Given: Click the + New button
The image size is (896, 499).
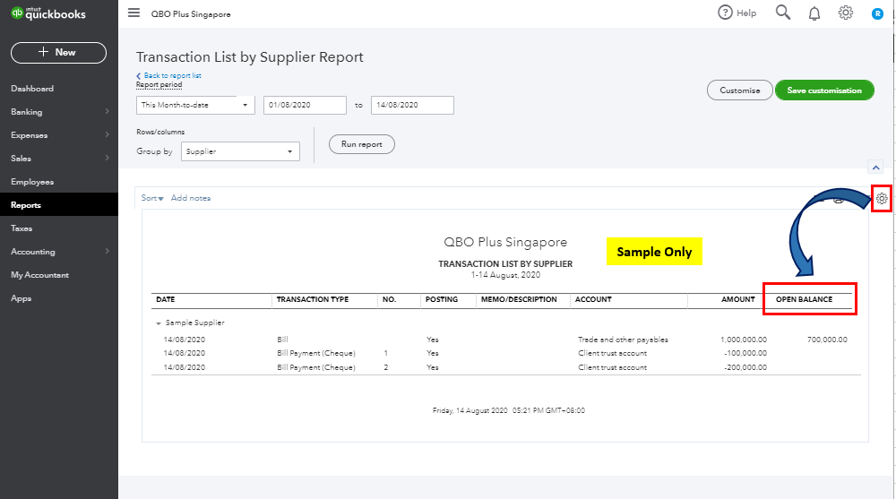Looking at the screenshot, I should [58, 53].
